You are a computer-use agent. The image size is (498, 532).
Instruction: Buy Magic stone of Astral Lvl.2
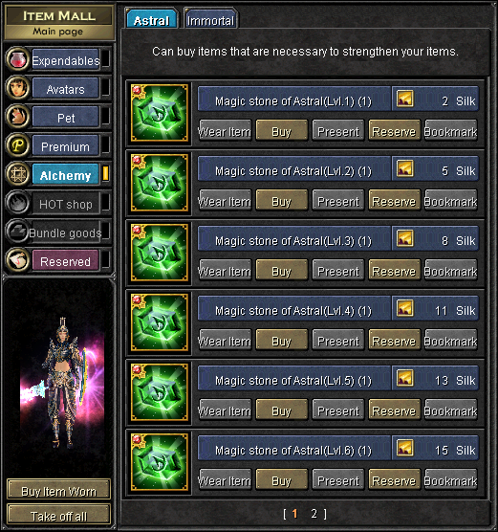tap(281, 201)
